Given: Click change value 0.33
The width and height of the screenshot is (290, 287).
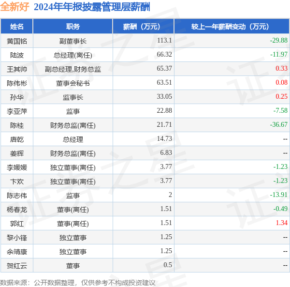Looking at the screenshot, I should coord(281,69).
